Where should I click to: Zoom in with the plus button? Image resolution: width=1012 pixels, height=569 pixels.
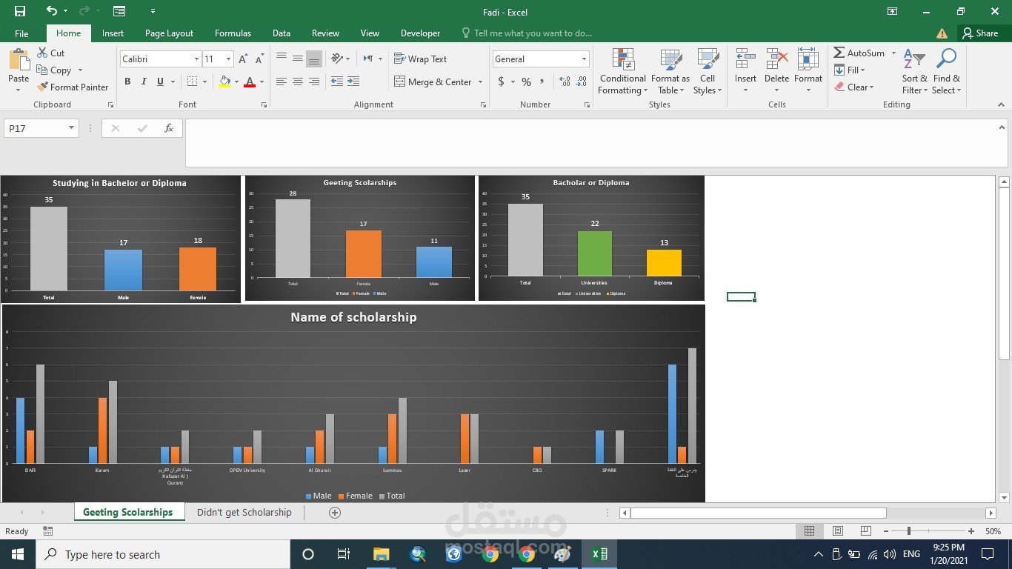point(971,531)
